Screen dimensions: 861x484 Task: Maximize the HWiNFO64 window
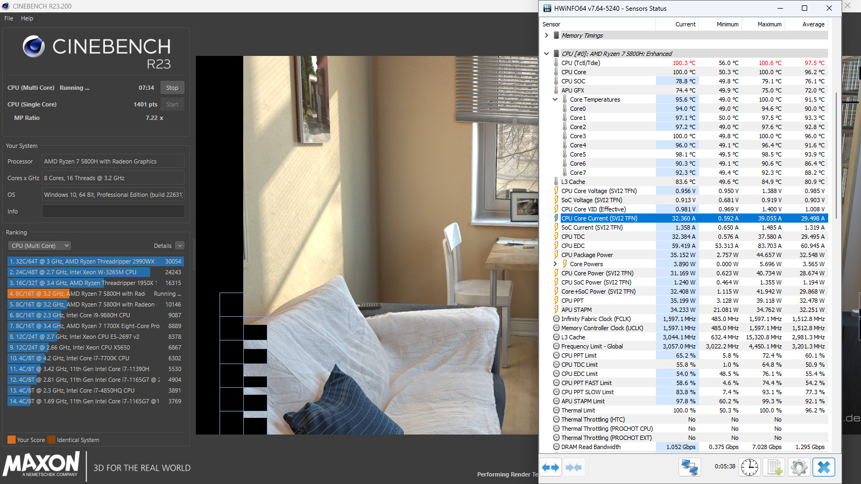tap(804, 8)
